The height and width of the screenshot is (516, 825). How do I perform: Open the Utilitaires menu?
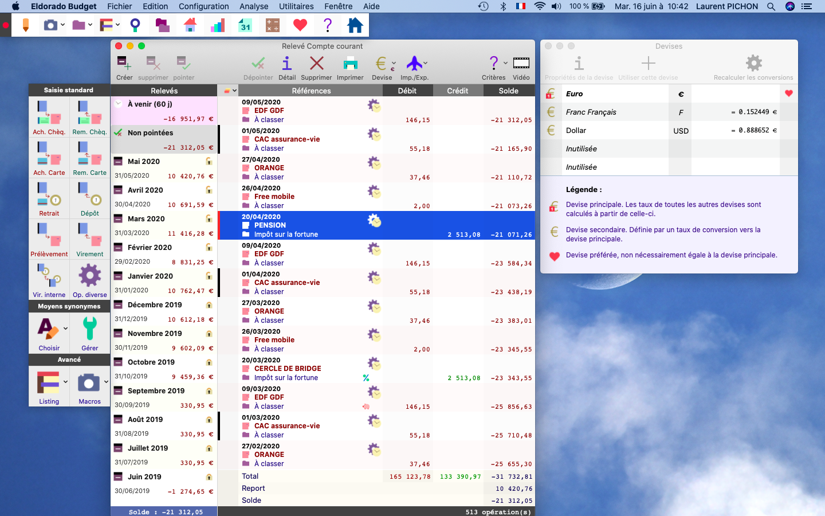296,6
